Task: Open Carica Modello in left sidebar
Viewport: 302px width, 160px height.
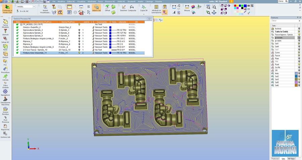Action: [x=5, y=24]
